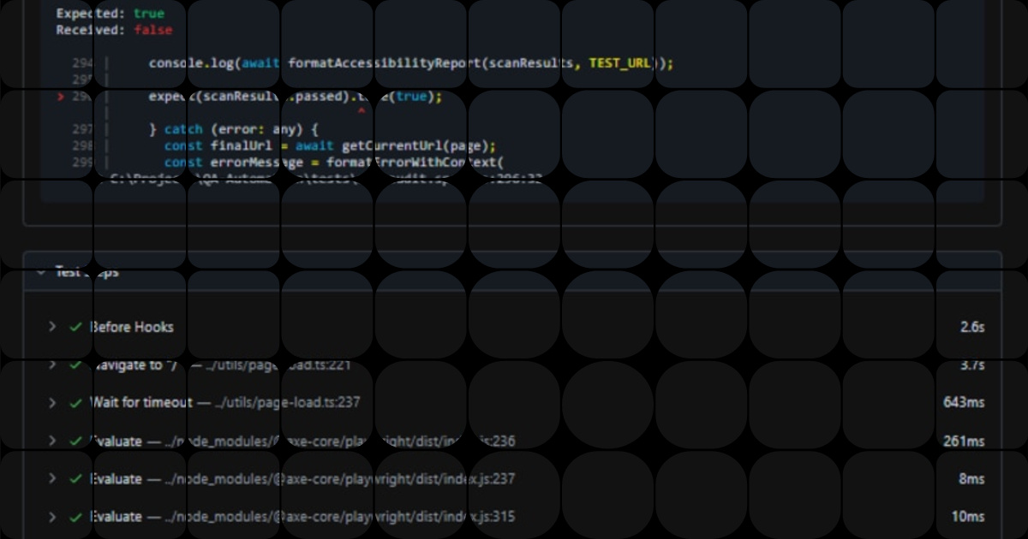
Task: Click the passed checkmark on the Navigate step
Action: [x=75, y=365]
